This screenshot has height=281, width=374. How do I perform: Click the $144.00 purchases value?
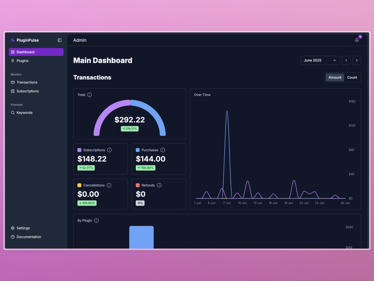tap(150, 158)
